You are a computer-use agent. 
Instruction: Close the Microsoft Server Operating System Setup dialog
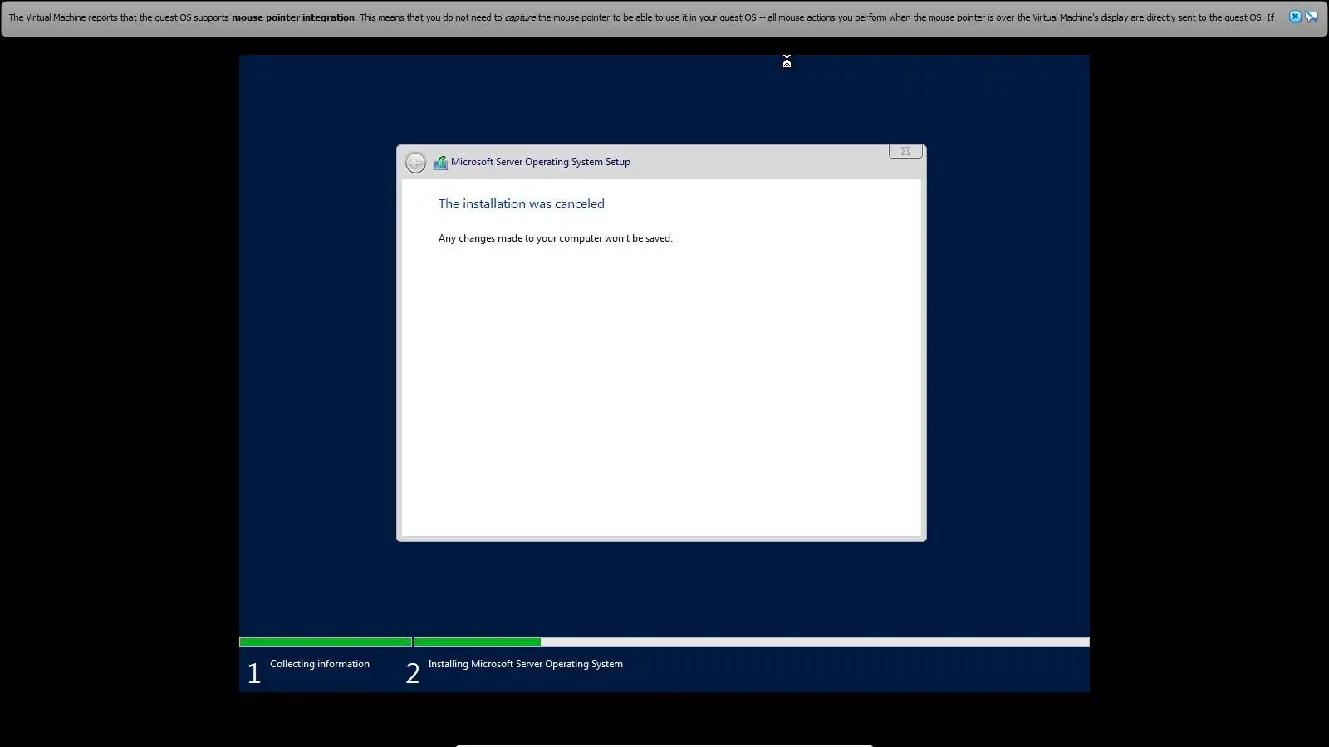[905, 151]
